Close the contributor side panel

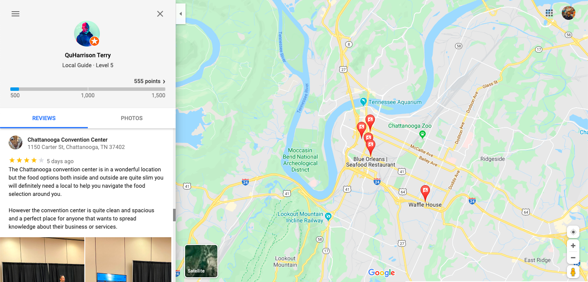pos(160,14)
